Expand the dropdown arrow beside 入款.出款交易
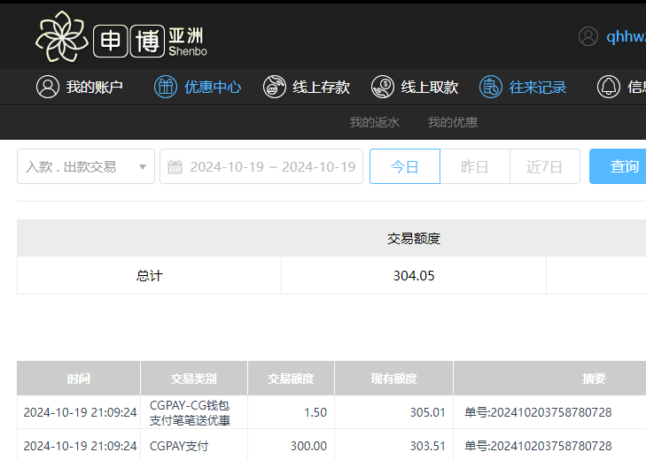 click(143, 166)
